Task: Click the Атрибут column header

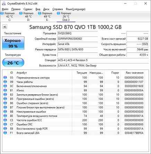Action: point(21,73)
